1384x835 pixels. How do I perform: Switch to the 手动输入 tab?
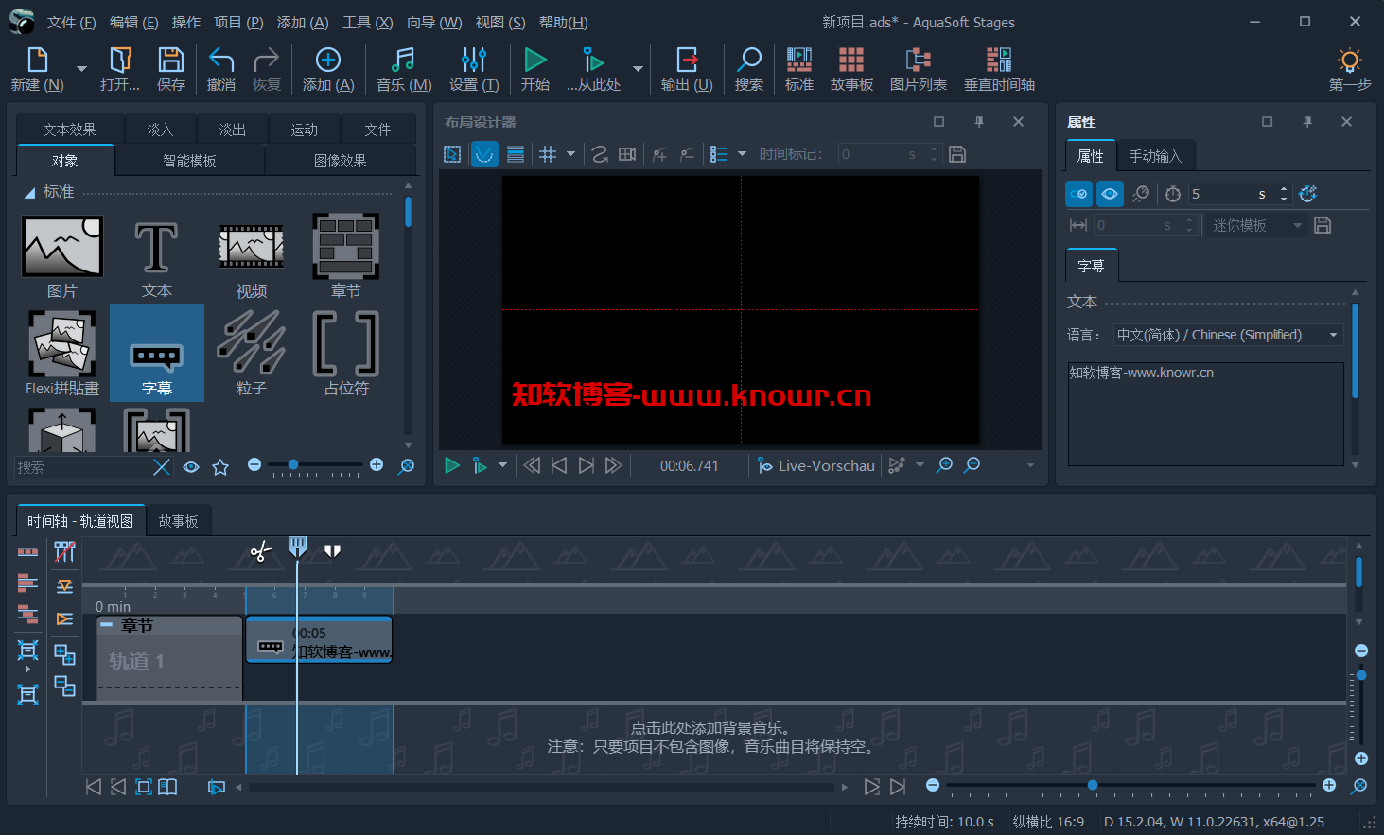(1155, 156)
